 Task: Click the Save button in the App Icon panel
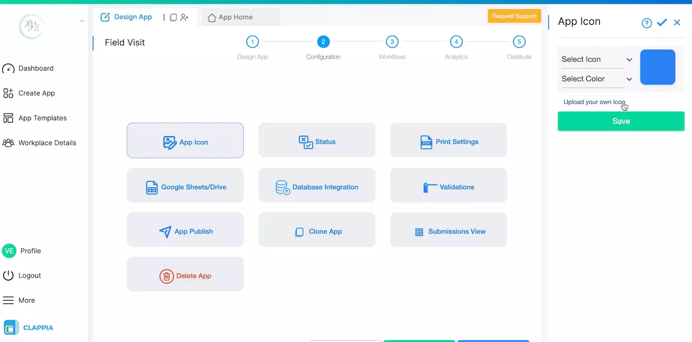coord(621,121)
